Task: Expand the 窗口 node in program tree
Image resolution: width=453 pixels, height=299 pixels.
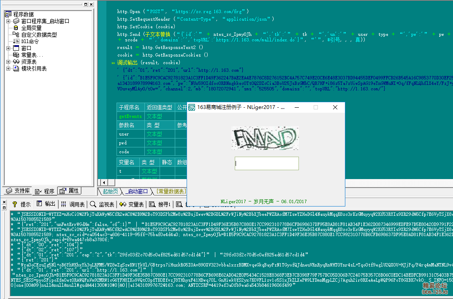Action: pos(8,48)
